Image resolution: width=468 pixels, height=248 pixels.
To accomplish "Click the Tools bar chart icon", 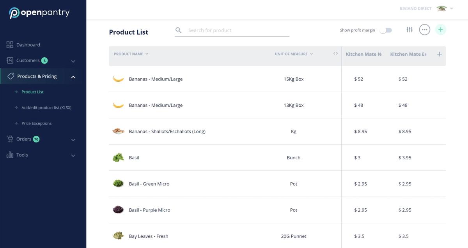I will (10, 155).
